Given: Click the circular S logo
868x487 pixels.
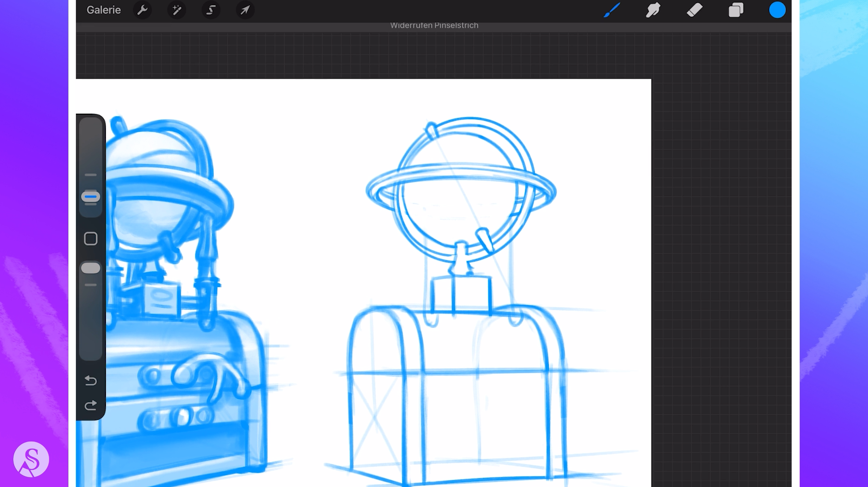Looking at the screenshot, I should (31, 459).
